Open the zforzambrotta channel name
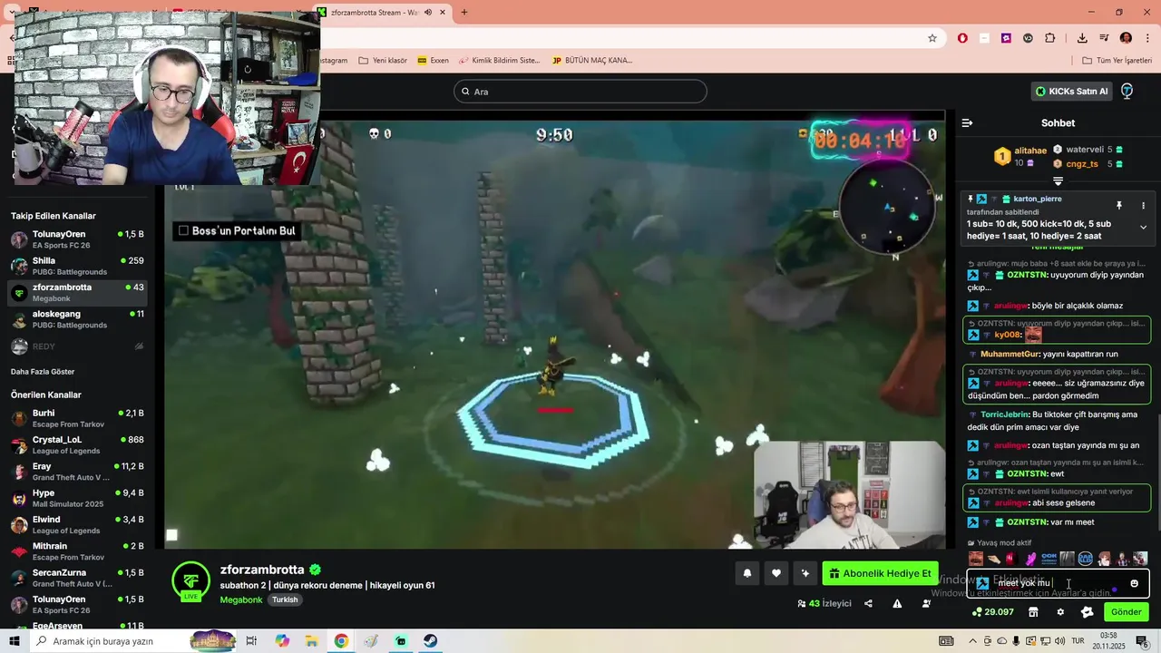The image size is (1161, 653). point(262,570)
